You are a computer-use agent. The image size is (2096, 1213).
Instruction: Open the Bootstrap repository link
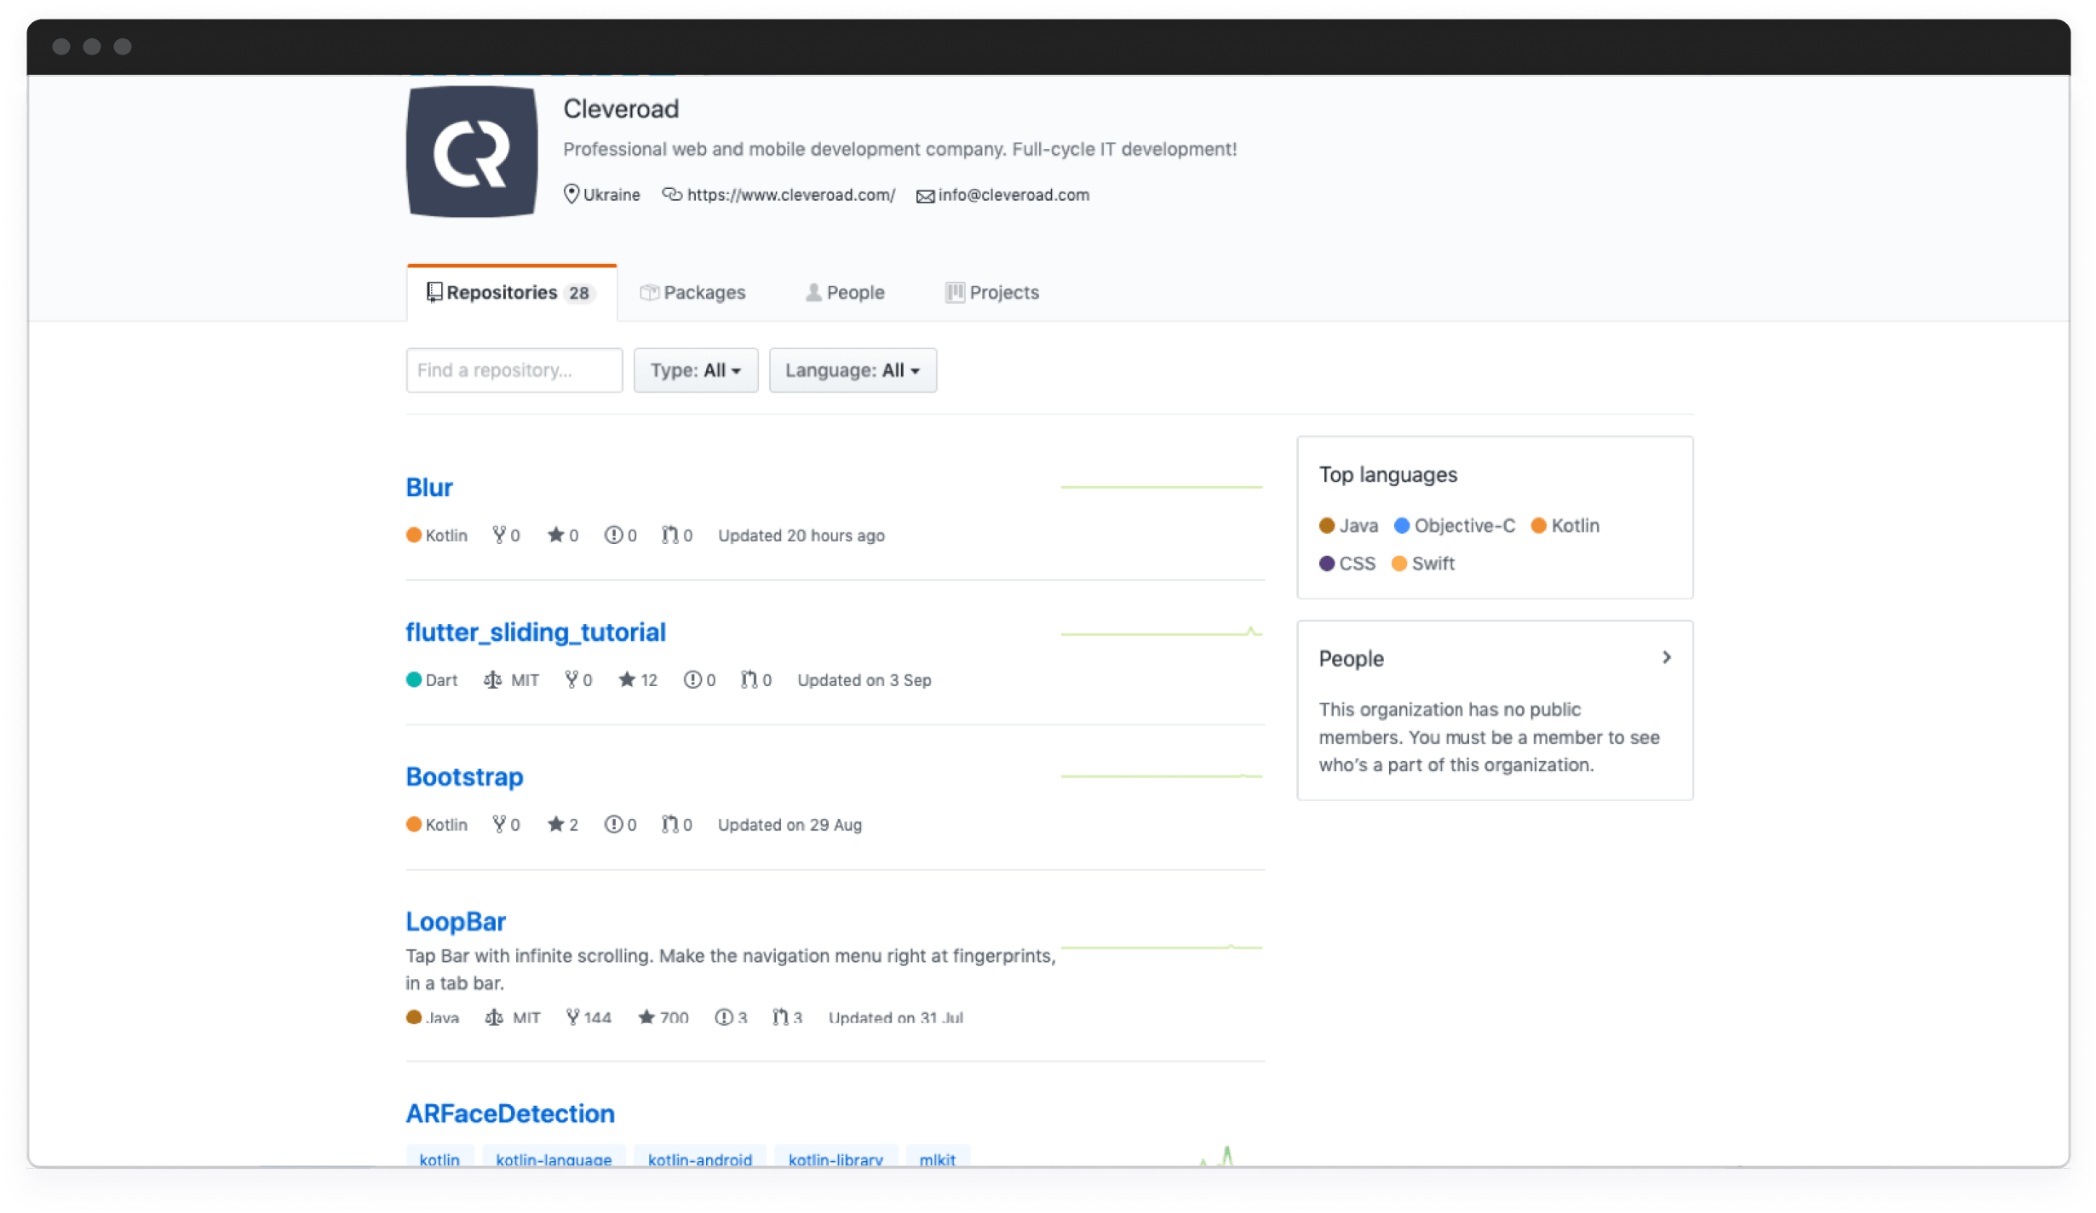(x=465, y=777)
